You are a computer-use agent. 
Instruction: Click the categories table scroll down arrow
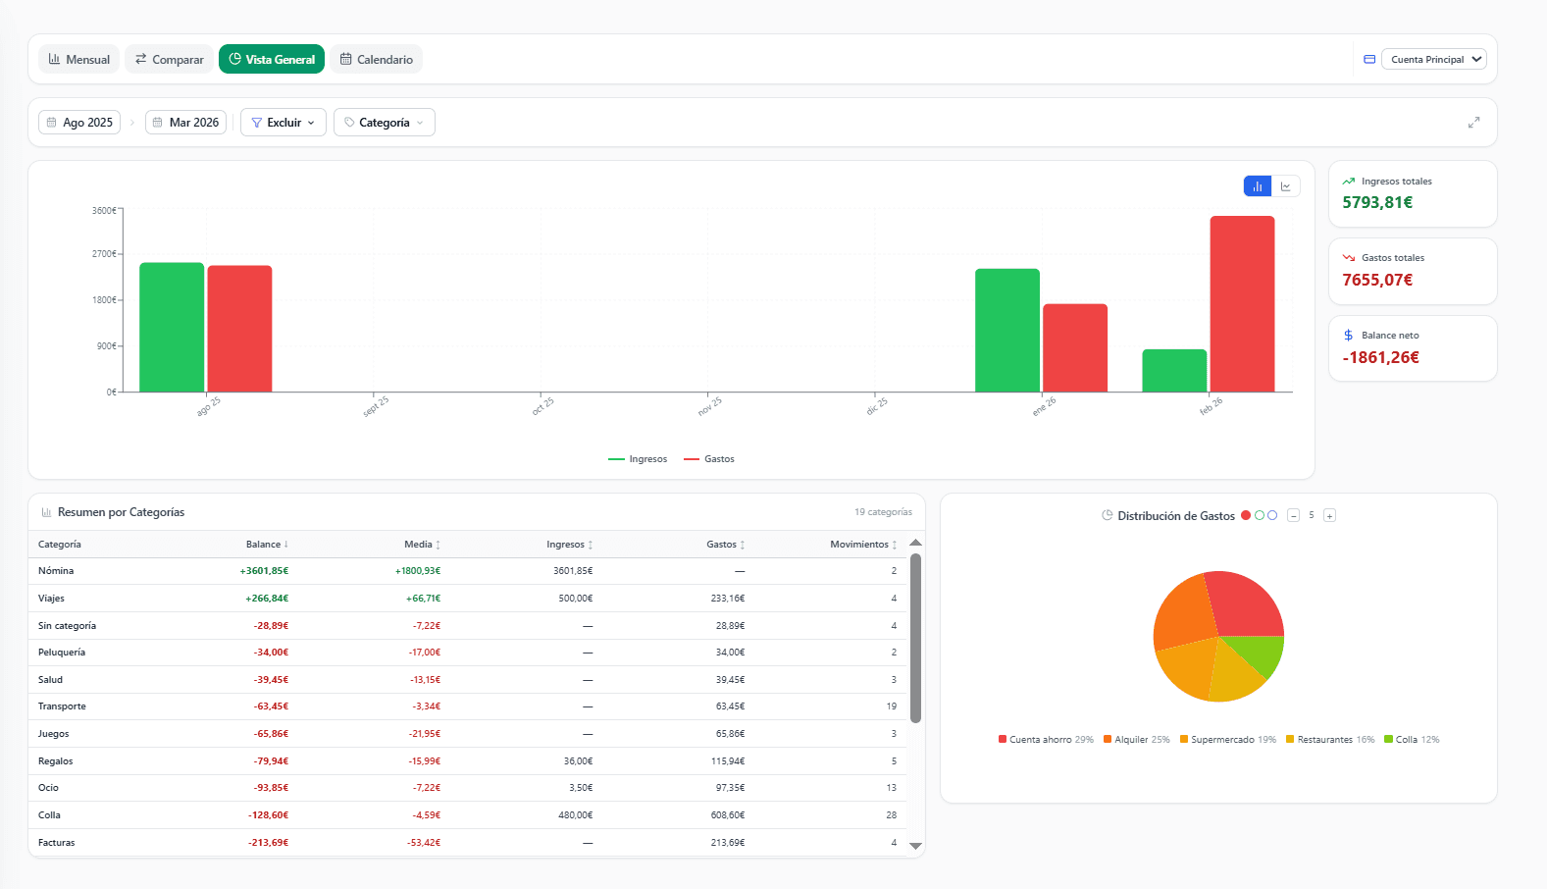coord(915,846)
